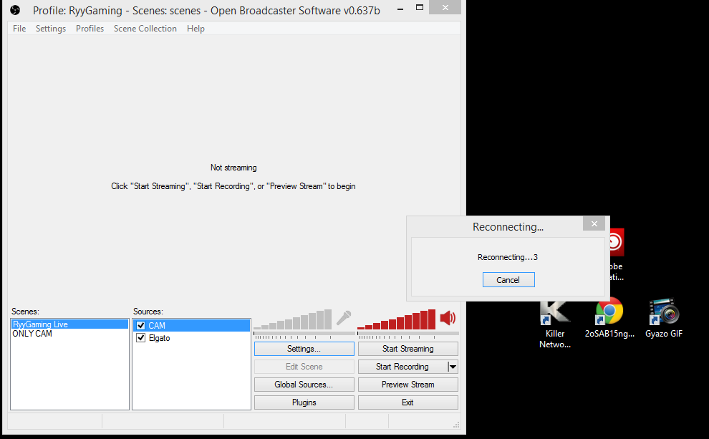Open the Settings menu in menu bar
The height and width of the screenshot is (439, 709).
(51, 29)
